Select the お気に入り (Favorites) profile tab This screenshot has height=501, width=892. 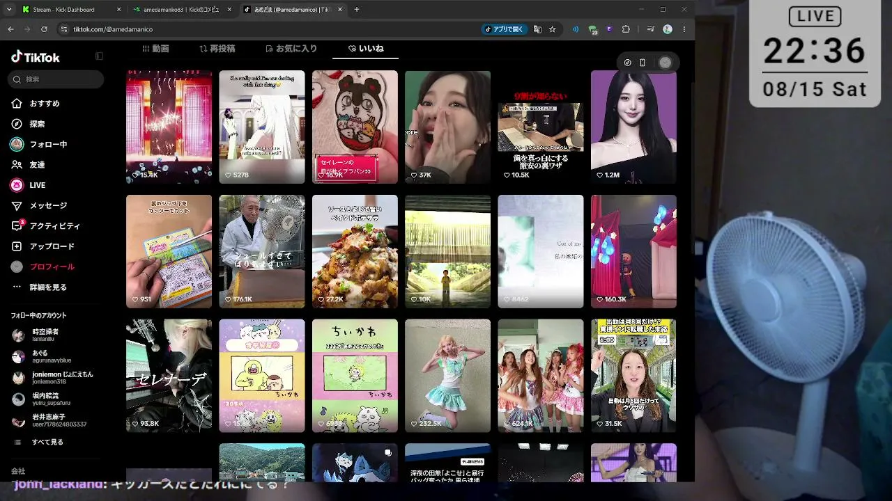[291, 49]
